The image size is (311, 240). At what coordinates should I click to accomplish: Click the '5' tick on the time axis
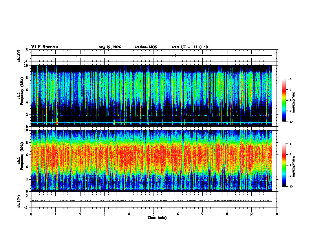[154, 214]
